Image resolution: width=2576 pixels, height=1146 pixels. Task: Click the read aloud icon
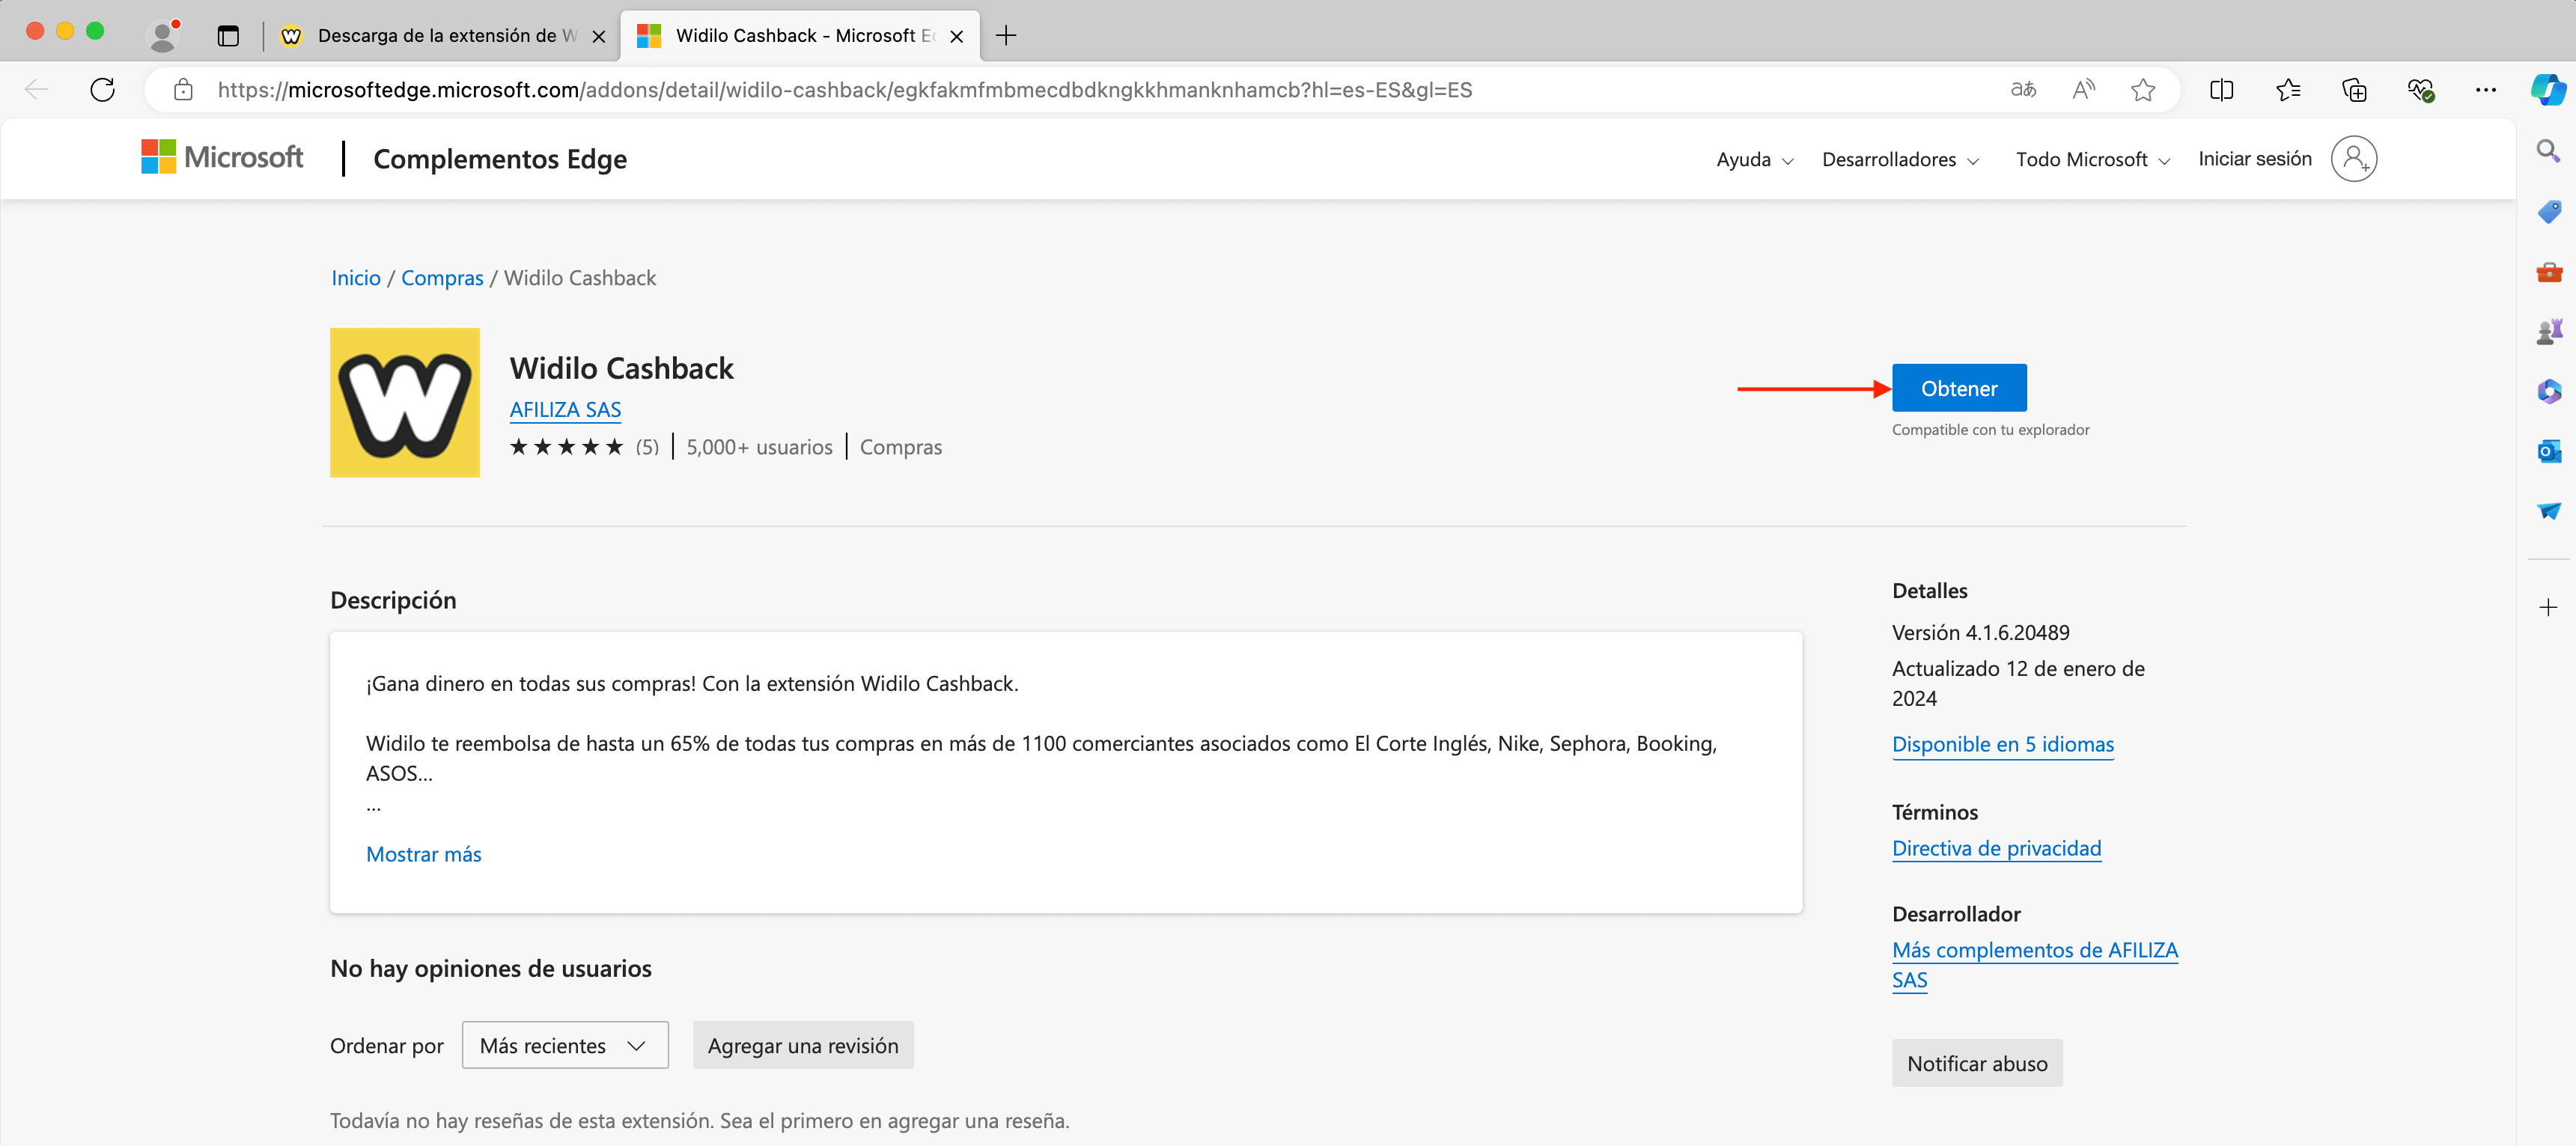[2083, 90]
